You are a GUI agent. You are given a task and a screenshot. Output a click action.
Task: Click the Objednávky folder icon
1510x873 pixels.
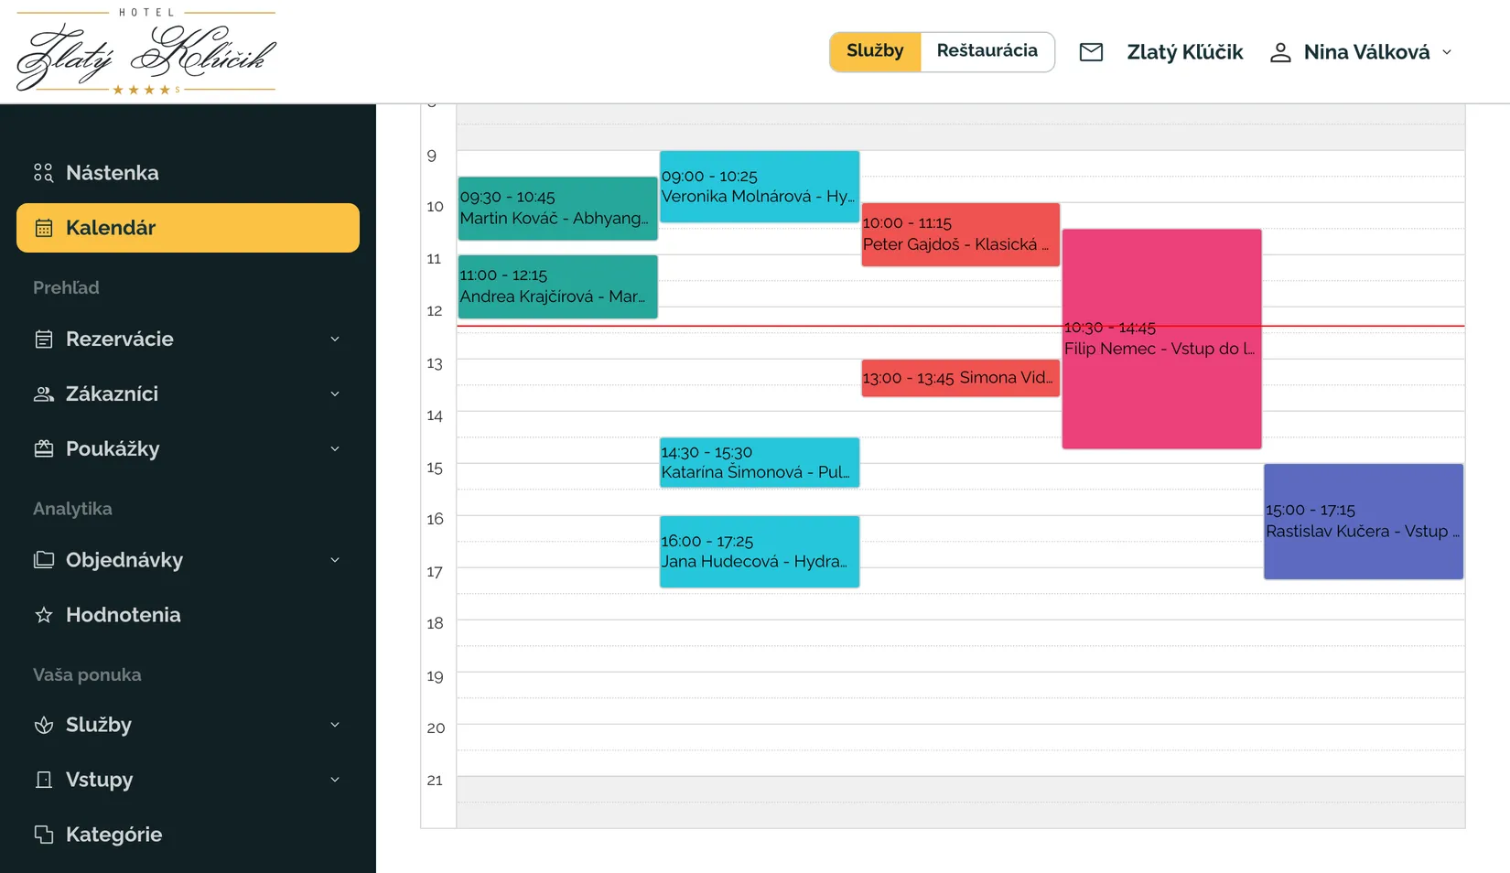tap(43, 560)
